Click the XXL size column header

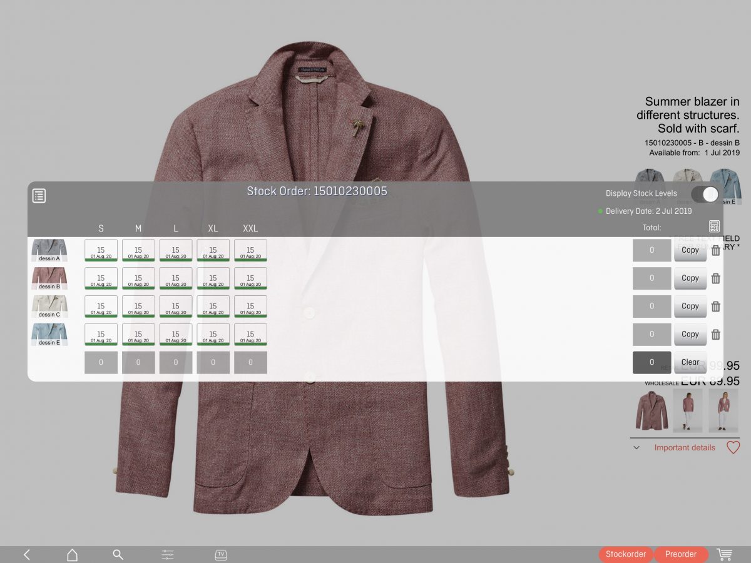(250, 228)
